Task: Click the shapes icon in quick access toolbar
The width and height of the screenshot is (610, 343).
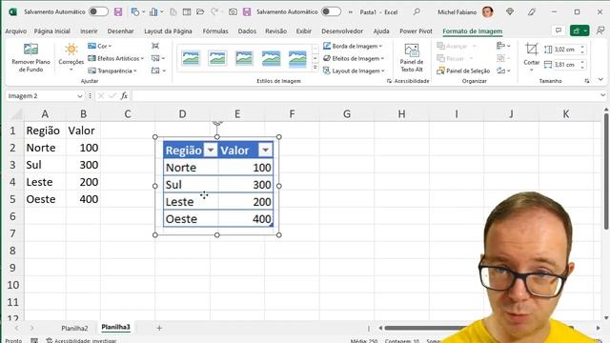Action: (x=135, y=12)
